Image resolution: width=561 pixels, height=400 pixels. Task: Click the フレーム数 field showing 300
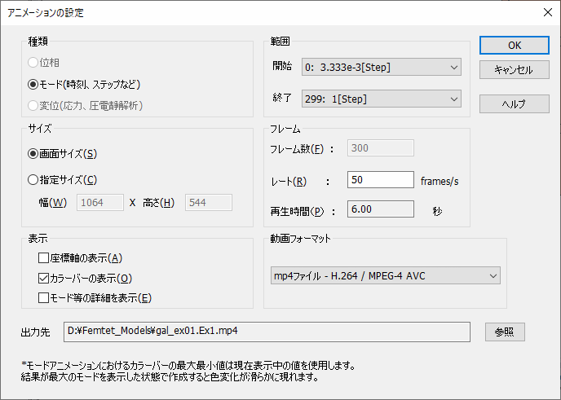380,148
